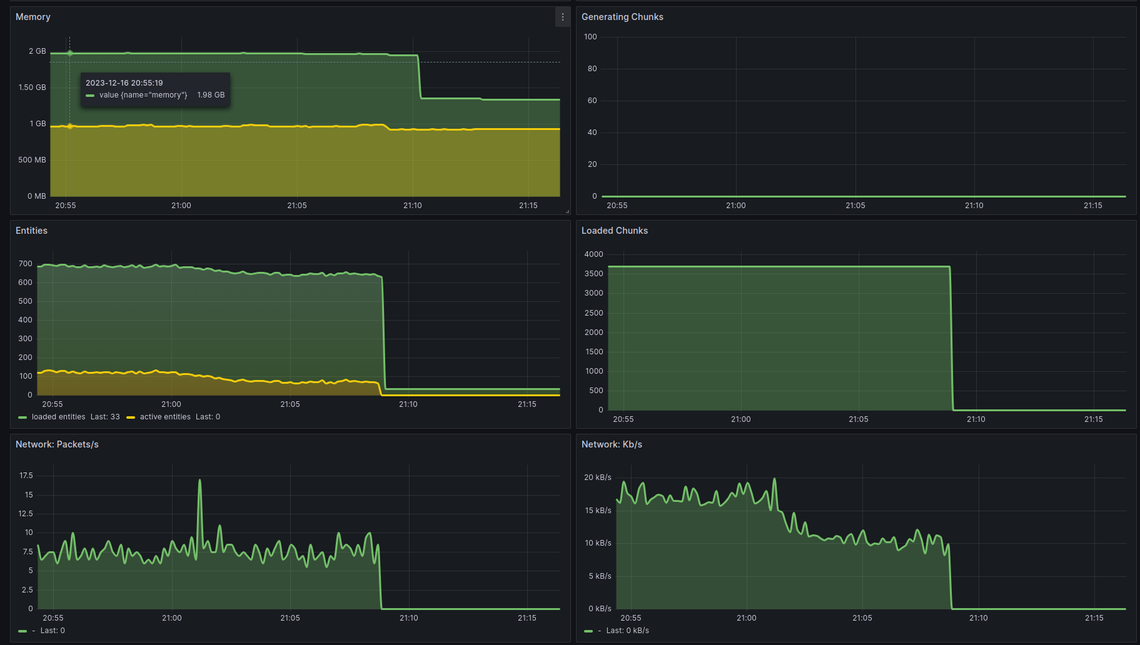Viewport: 1140px width, 645px height.
Task: Click the '21:05' time label in Generating Chunks
Action: (855, 206)
